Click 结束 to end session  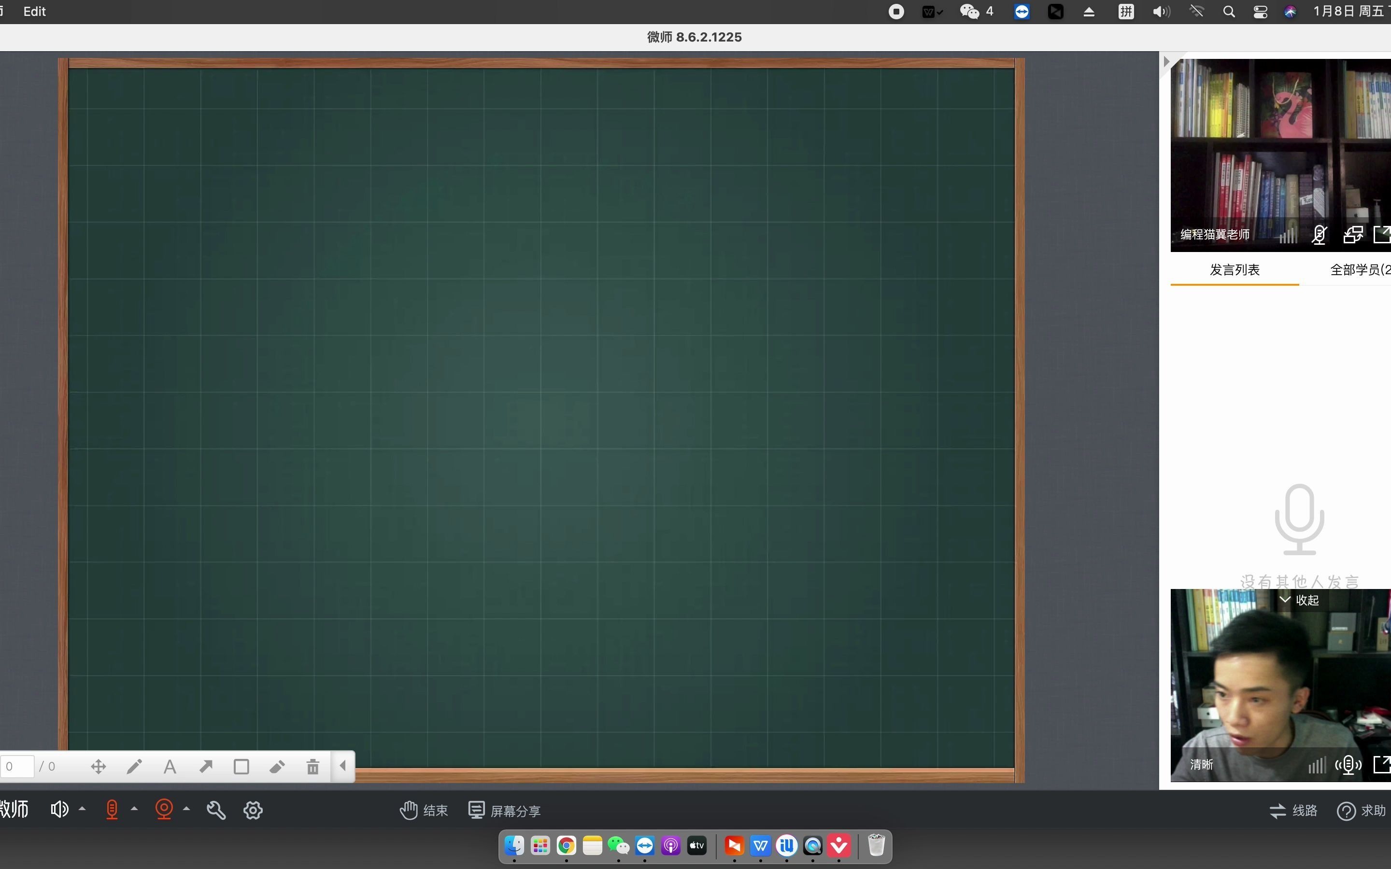[x=423, y=810]
